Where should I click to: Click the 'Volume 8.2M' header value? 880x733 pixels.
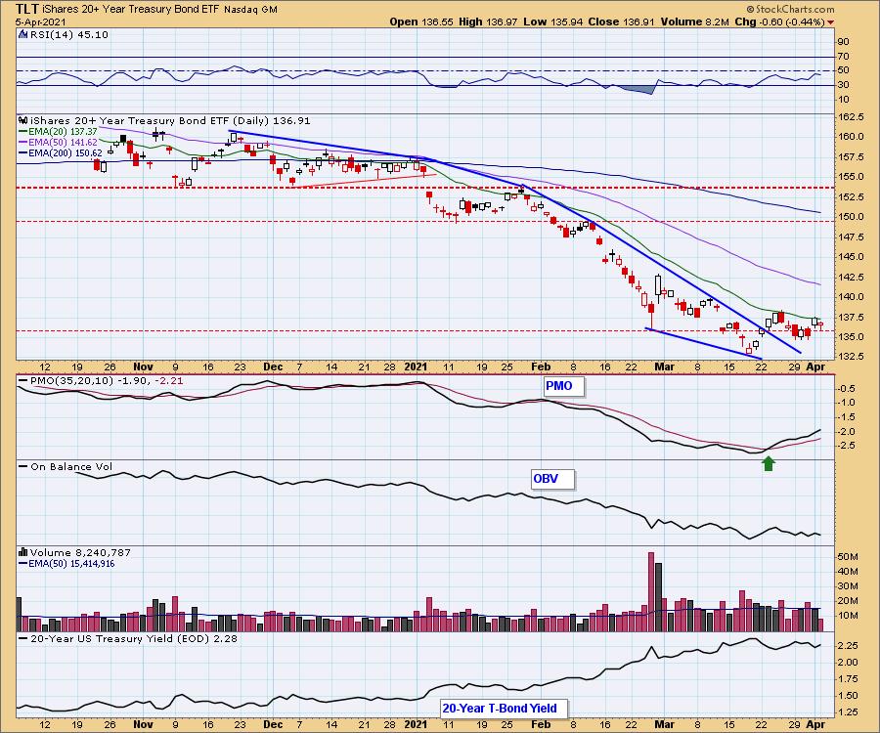[694, 22]
